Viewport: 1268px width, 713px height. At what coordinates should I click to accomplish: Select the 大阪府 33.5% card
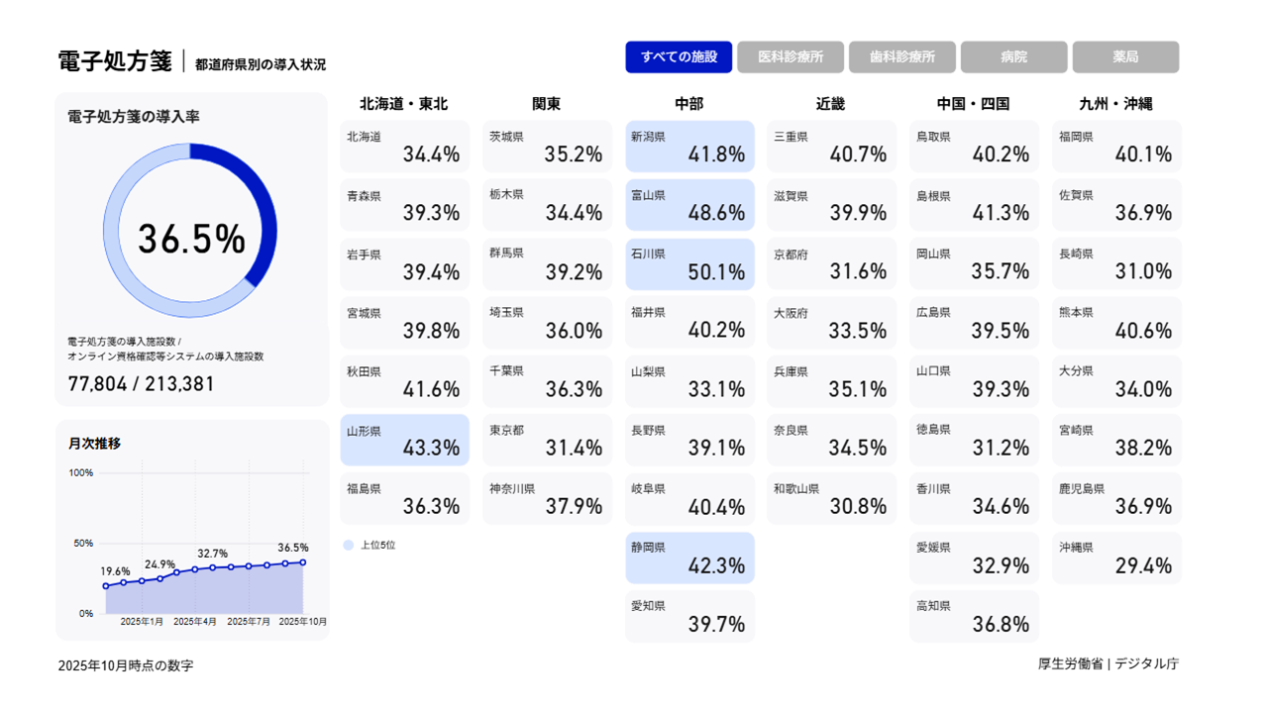[831, 323]
